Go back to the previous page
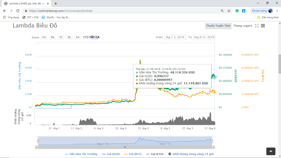Image resolution: width=281 pixels, height=158 pixels. (5, 11)
